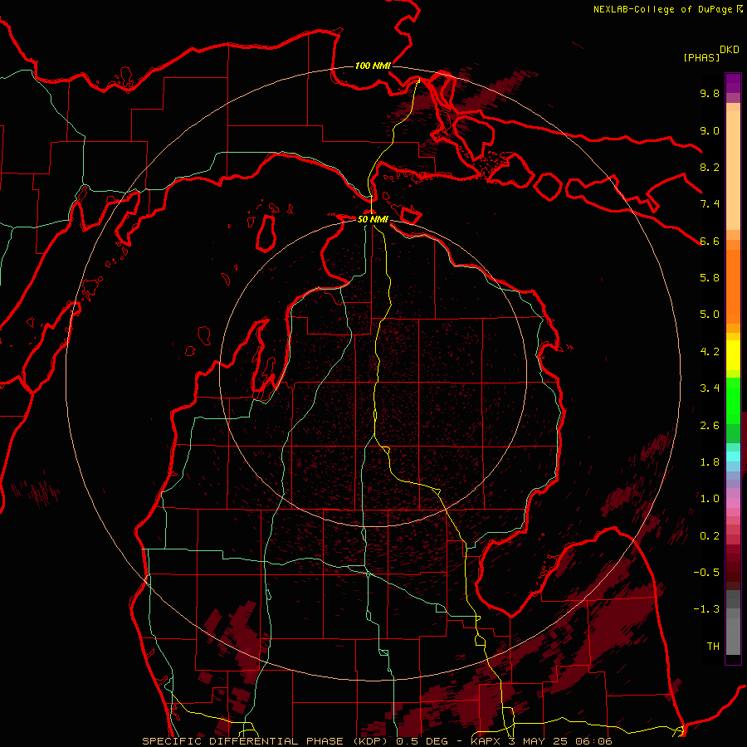Click the 7.4 scale value
The width and height of the screenshot is (747, 747).
click(x=710, y=204)
